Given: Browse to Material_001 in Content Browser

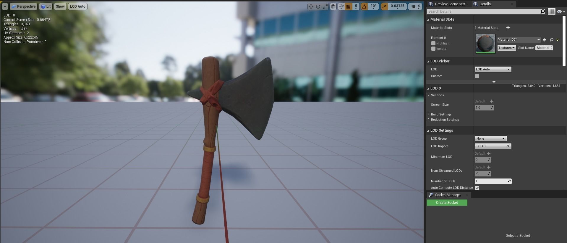Looking at the screenshot, I should [551, 40].
